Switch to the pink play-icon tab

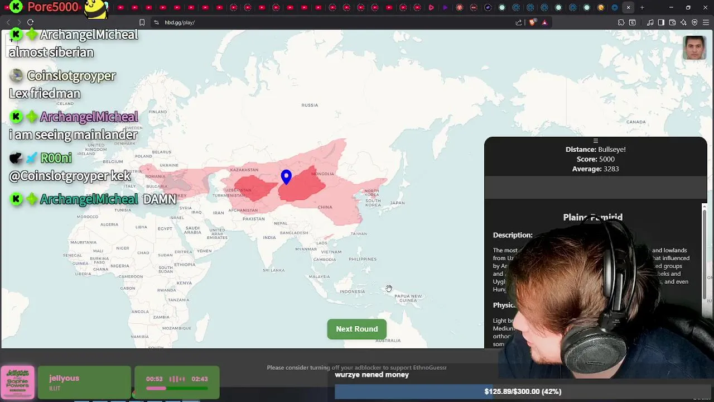tap(431, 8)
